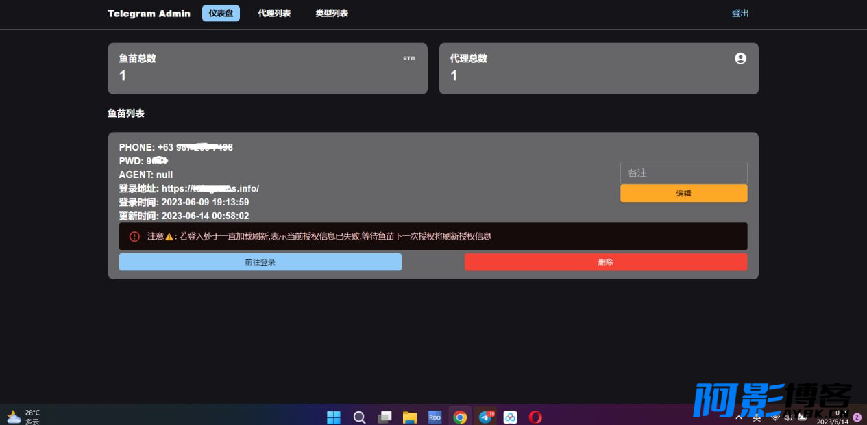Click the 代理总数 card
867x425 pixels.
point(599,68)
